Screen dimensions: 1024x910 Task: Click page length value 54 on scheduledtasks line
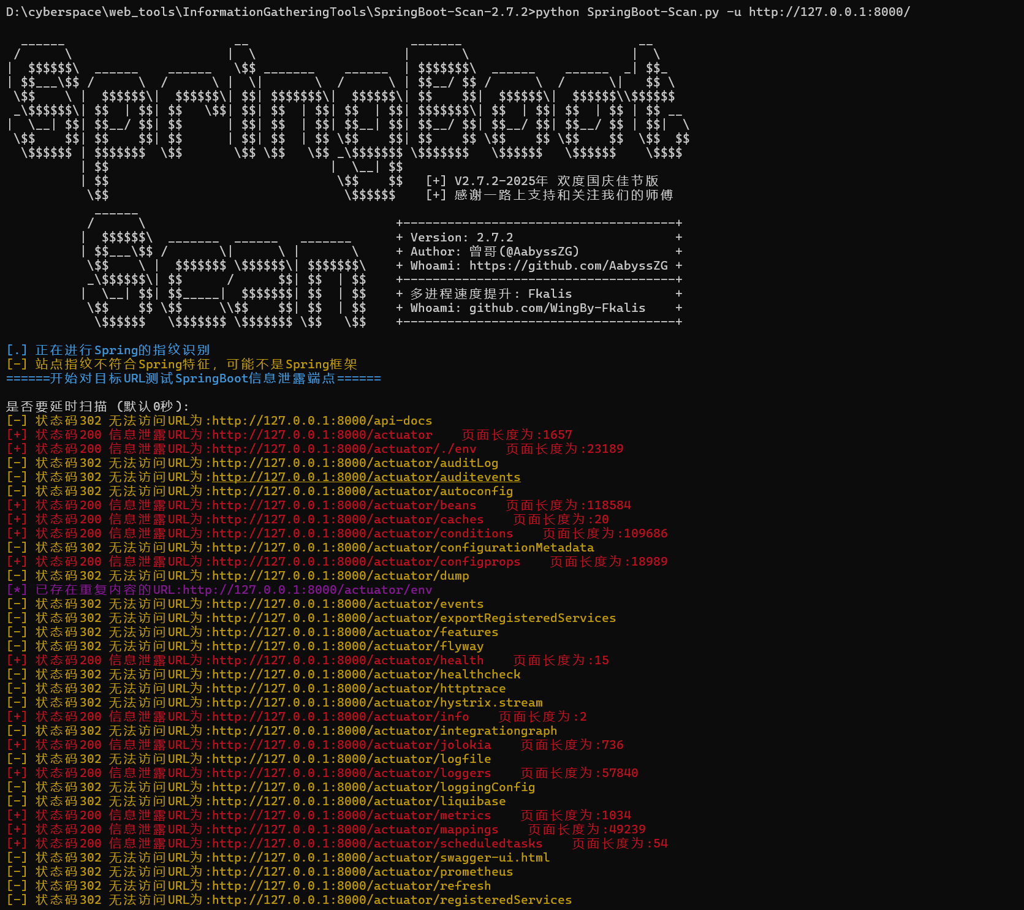[x=661, y=843]
